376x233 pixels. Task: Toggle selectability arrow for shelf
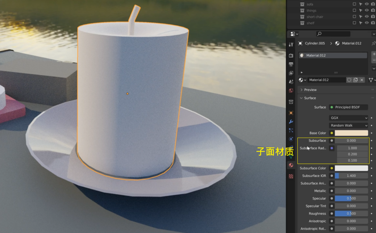click(x=360, y=23)
